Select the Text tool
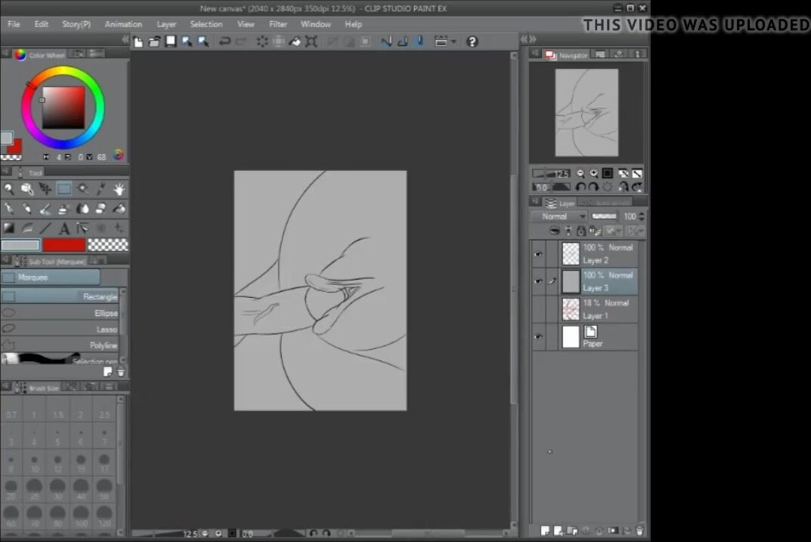 pos(64,228)
